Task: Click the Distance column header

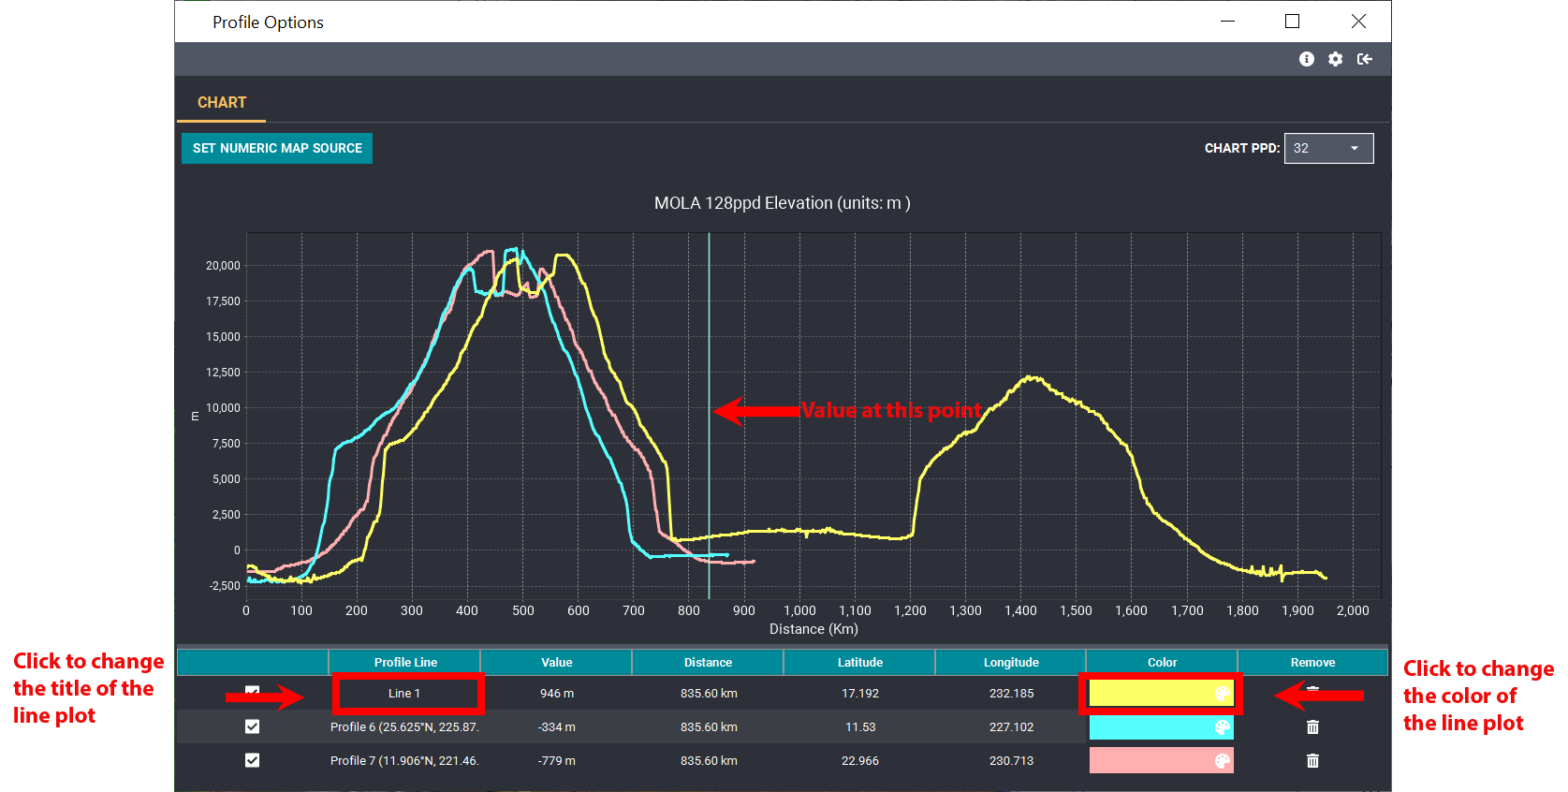Action: [708, 662]
